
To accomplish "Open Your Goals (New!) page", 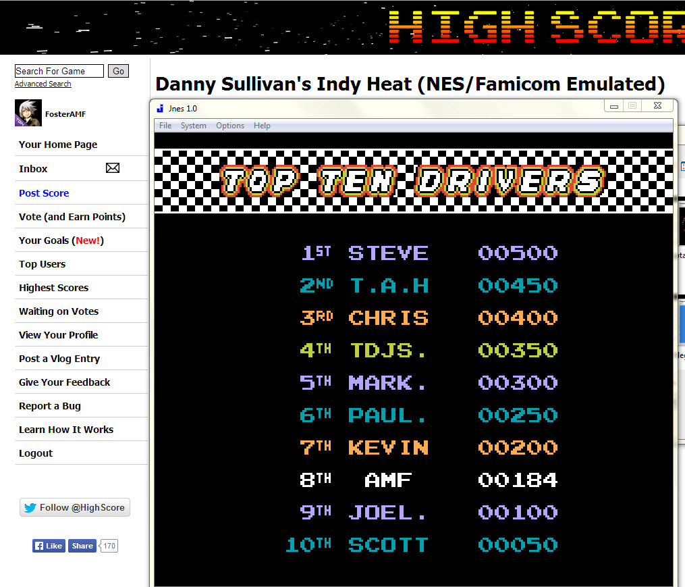I will pyautogui.click(x=61, y=240).
